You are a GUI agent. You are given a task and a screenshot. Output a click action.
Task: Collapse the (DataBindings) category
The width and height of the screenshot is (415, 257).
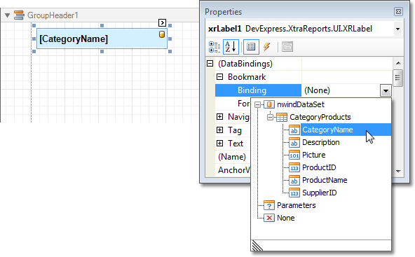(210, 64)
